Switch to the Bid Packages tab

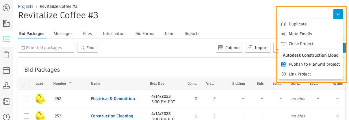pos(32,34)
